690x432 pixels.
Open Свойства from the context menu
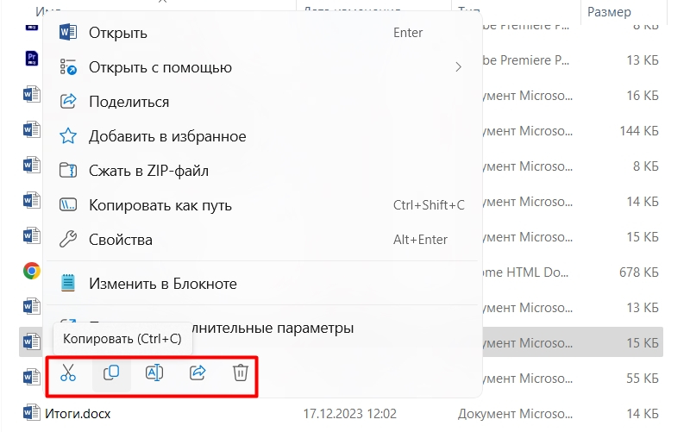pyautogui.click(x=120, y=240)
